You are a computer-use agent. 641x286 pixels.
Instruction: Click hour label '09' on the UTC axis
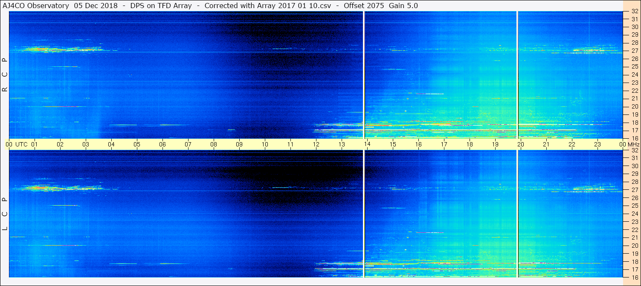tap(239, 144)
